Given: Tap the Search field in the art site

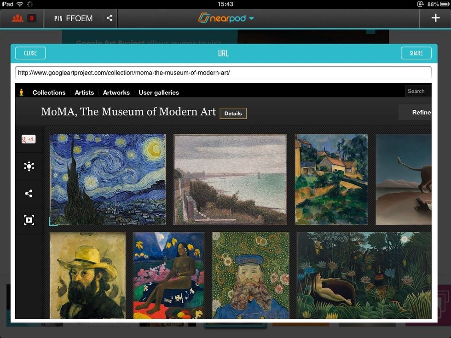Looking at the screenshot, I should [x=418, y=91].
